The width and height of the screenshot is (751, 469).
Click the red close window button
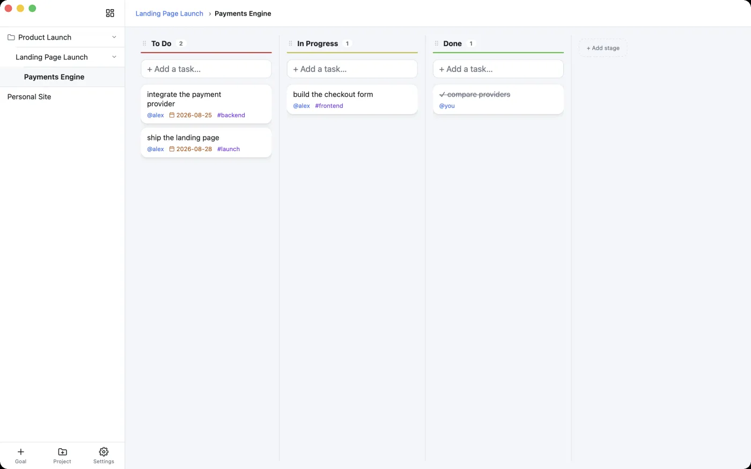pyautogui.click(x=8, y=8)
